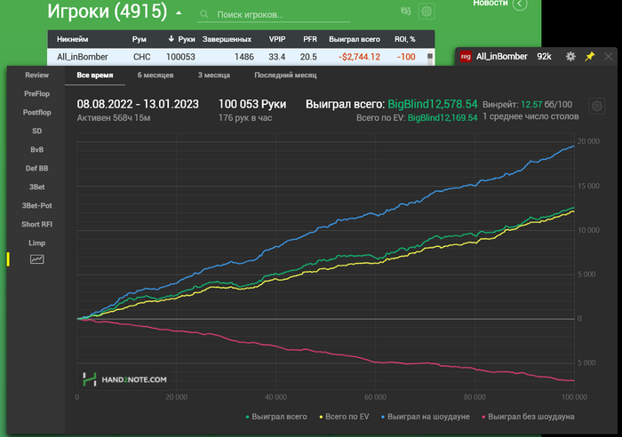Click the date range 08.08.2022 - 13.01.2023
The image size is (622, 437).
pos(138,104)
